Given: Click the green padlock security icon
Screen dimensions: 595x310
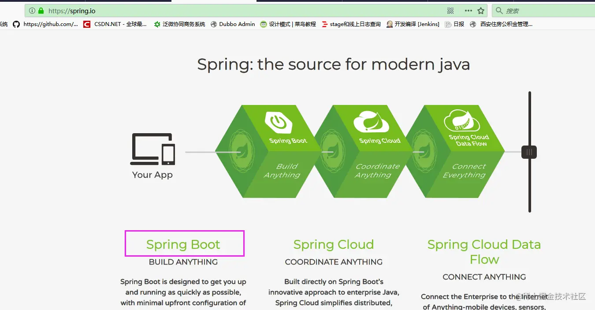Looking at the screenshot, I should pos(41,11).
